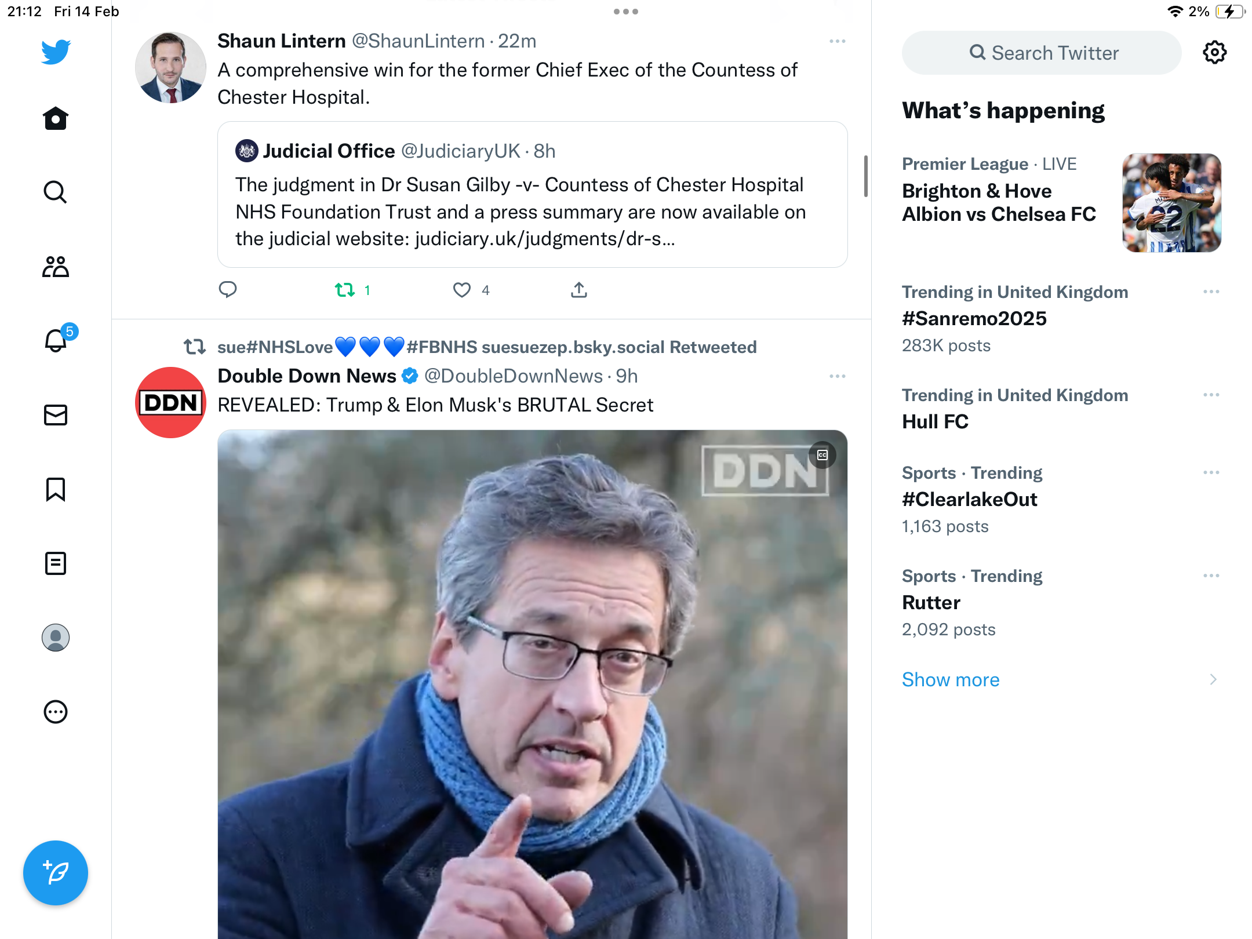
Task: Click the retweet icon above DDN tweet
Action: point(195,347)
